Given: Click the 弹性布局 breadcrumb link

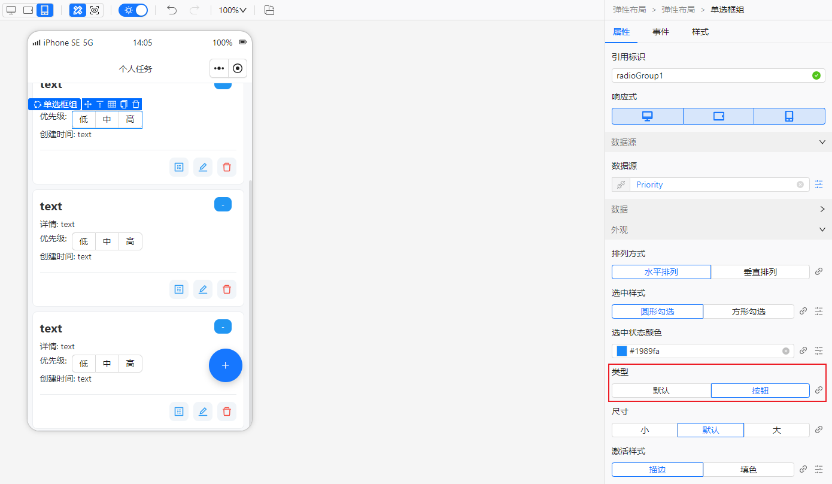Looking at the screenshot, I should pyautogui.click(x=629, y=10).
